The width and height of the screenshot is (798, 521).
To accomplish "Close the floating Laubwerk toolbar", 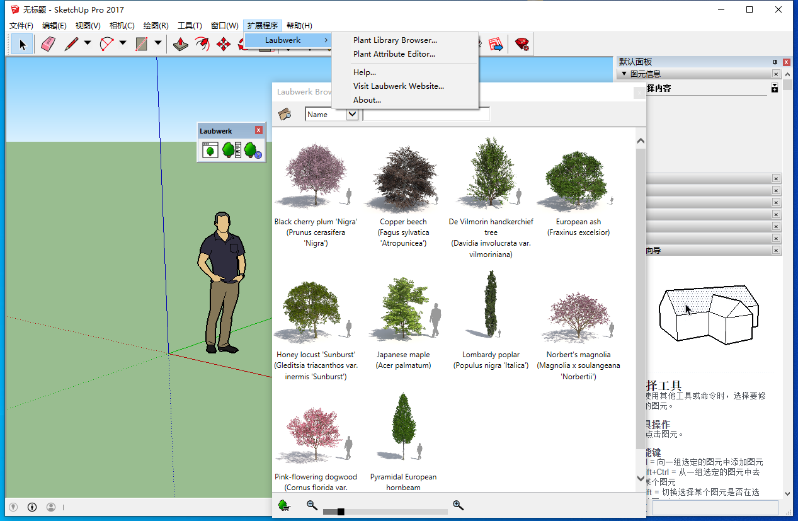I will coord(259,130).
